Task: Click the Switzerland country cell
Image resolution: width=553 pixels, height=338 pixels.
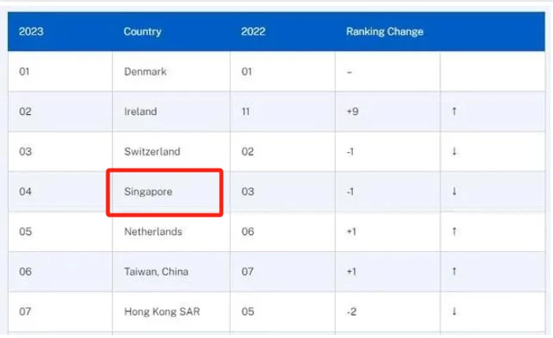Action: (172, 151)
